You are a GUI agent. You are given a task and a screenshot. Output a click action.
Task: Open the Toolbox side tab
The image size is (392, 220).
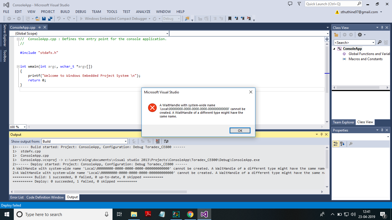(x=5, y=56)
